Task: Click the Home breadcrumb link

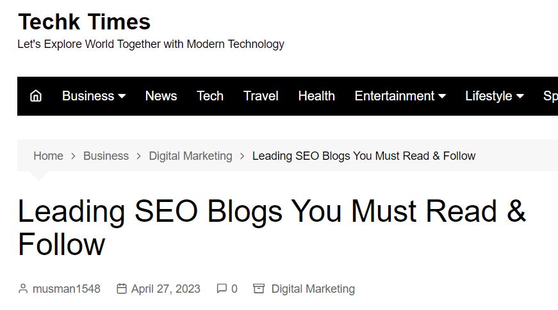Action: (49, 156)
